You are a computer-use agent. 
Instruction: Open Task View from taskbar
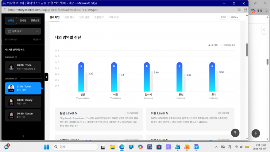point(103,147)
